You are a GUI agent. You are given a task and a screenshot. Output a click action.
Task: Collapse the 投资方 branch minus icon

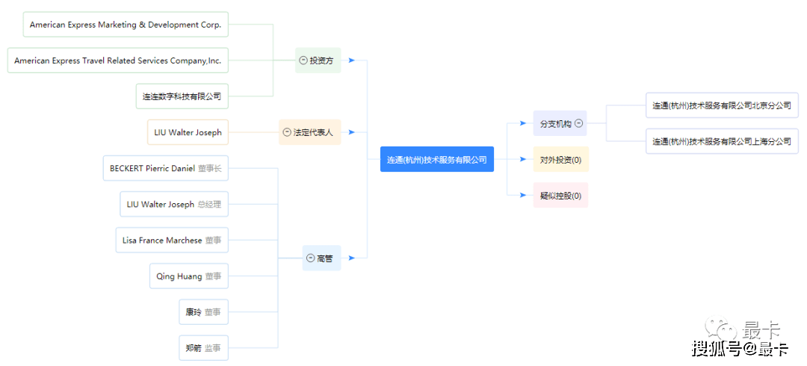[303, 61]
